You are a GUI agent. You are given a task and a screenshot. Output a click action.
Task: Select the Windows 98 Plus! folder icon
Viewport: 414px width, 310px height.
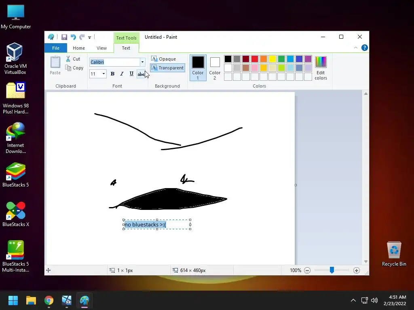point(16,98)
